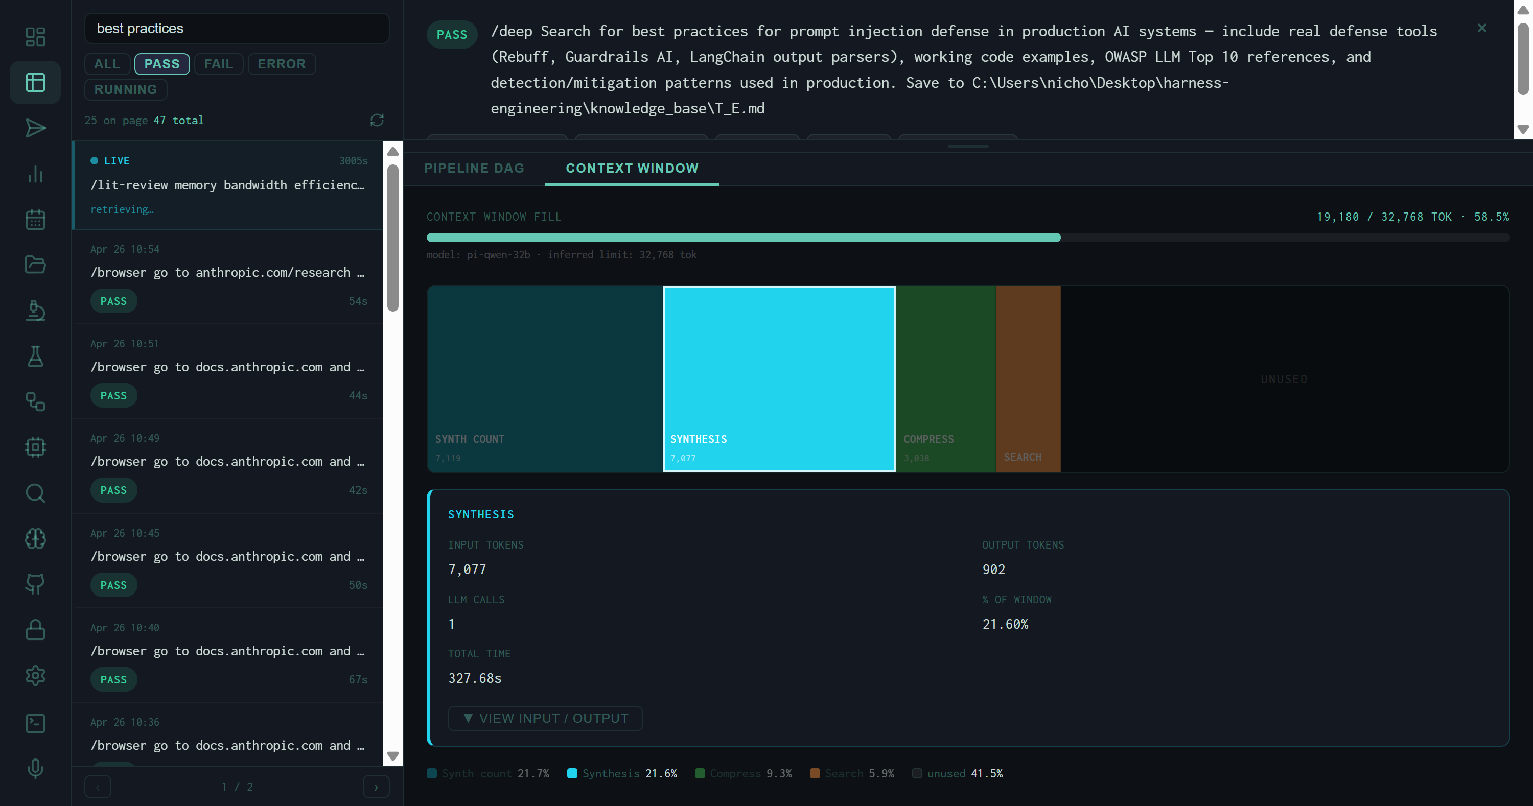Screen dimensions: 1533x806
Task: Open the calendar icon in sidebar
Action: (35, 219)
